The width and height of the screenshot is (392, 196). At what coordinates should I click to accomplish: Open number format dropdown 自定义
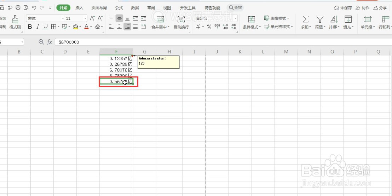(236, 18)
